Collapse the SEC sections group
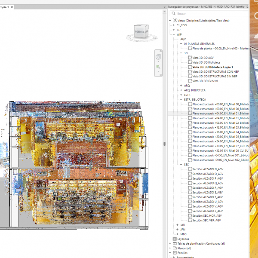This screenshot has height=258, width=258. point(181,164)
